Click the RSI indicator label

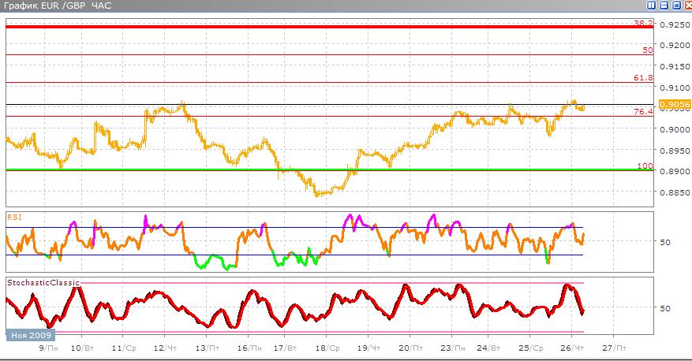[13, 215]
